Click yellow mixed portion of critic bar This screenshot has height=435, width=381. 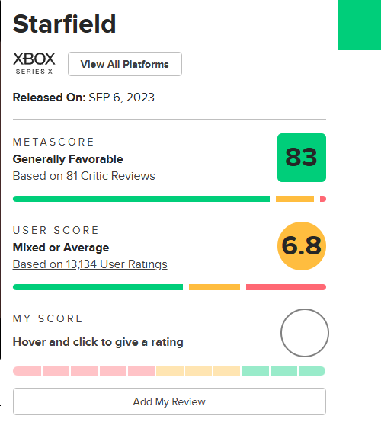tap(295, 199)
